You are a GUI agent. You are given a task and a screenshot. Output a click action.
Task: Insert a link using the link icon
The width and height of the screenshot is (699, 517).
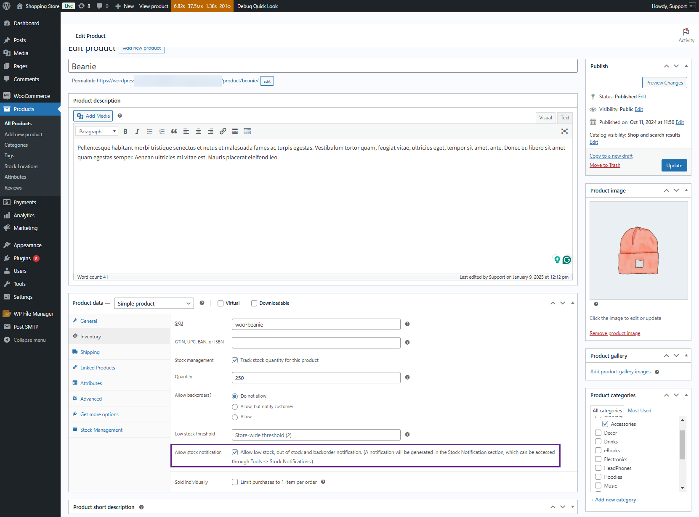223,131
